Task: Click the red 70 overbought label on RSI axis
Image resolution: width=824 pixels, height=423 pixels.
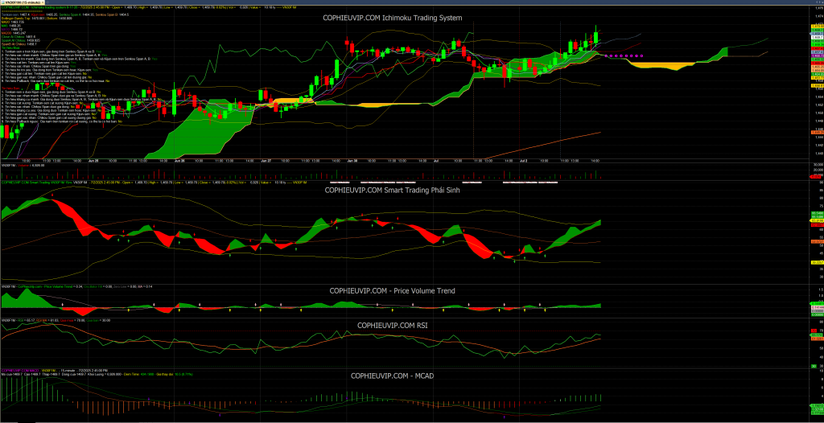Action: click(x=814, y=331)
